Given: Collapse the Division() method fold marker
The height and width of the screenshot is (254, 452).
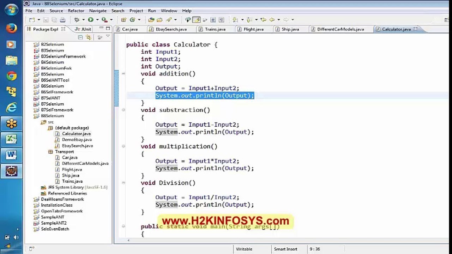Looking at the screenshot, I should (123, 183).
